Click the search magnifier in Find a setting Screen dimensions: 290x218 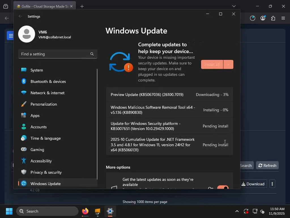[92, 54]
